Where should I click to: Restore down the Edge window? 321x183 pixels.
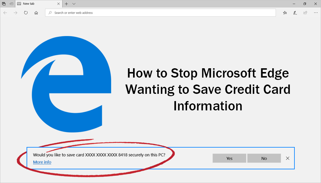coord(305,4)
